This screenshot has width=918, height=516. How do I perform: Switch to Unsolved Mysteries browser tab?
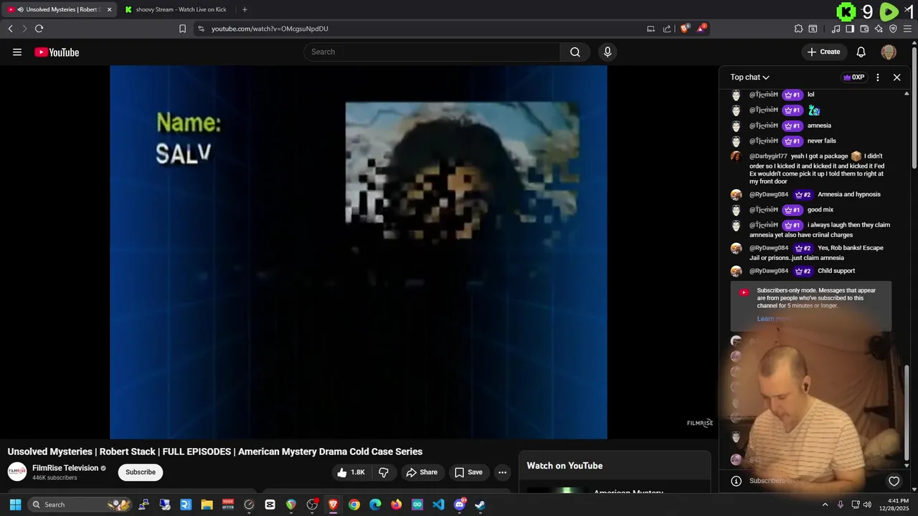(57, 9)
